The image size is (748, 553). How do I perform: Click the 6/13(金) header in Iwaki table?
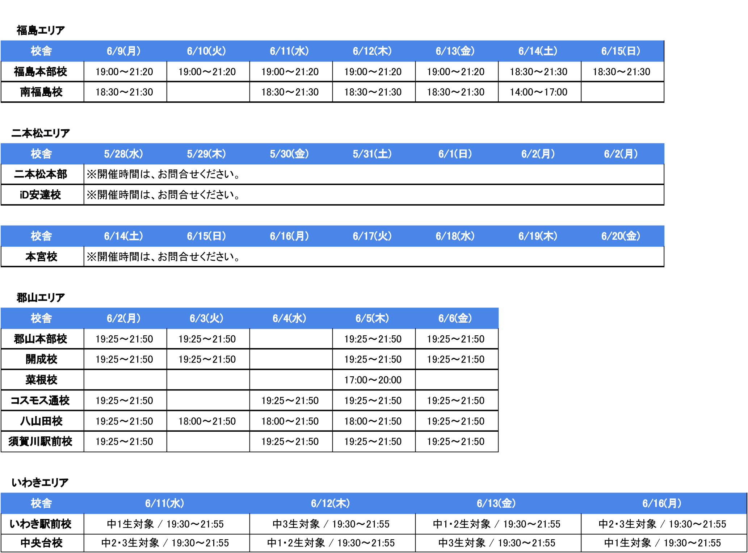[x=496, y=503]
